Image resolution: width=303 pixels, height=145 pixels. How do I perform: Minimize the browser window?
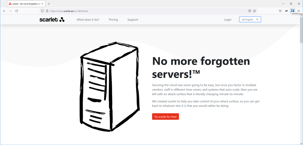283,4
